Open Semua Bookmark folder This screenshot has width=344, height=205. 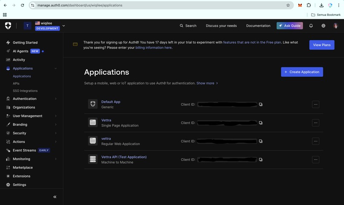tap(326, 15)
